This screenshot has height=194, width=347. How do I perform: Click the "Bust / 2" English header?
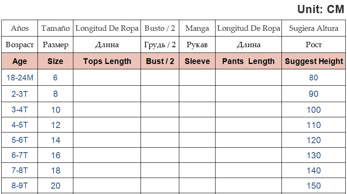coord(160,62)
